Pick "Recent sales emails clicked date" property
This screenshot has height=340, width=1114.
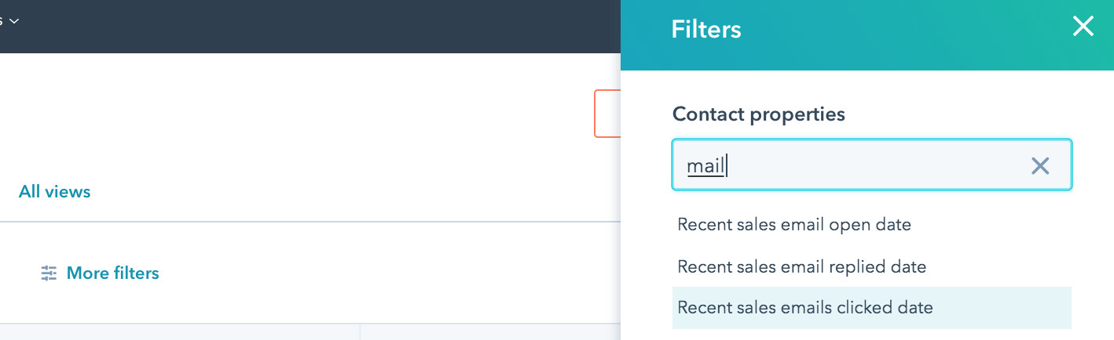click(x=804, y=308)
